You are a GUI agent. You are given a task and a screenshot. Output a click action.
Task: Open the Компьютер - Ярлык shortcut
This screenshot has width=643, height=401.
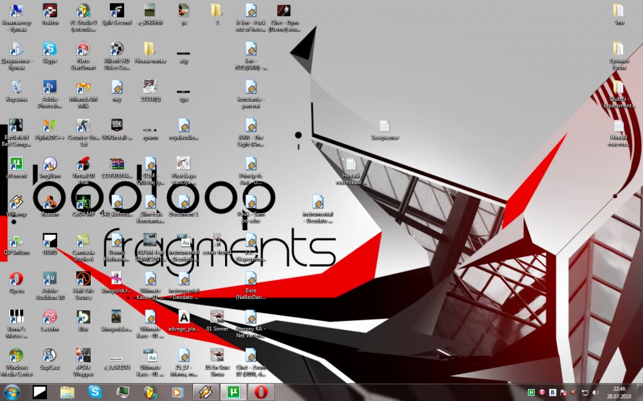17,17
